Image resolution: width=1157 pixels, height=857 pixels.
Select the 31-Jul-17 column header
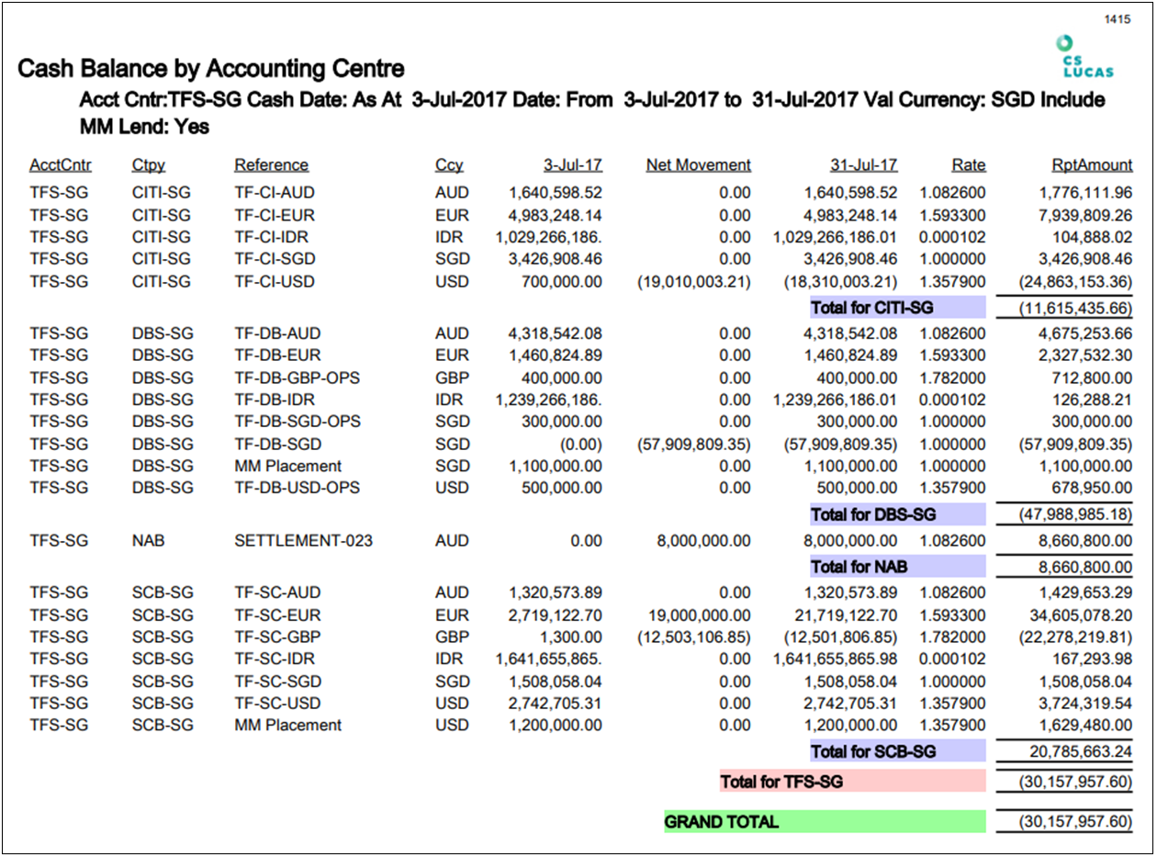click(863, 165)
